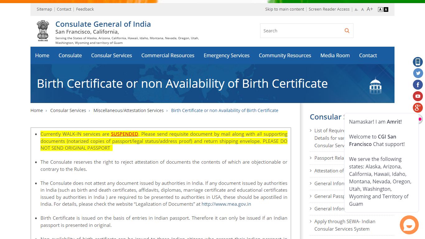Open the Facebook icon in side social bar
425x239 pixels.
point(418,85)
